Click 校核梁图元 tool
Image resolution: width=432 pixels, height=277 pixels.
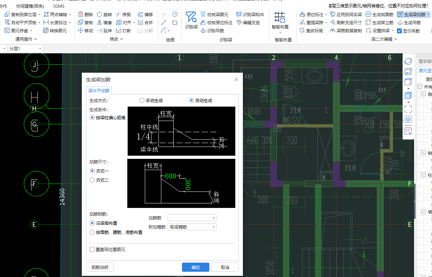tap(215, 14)
